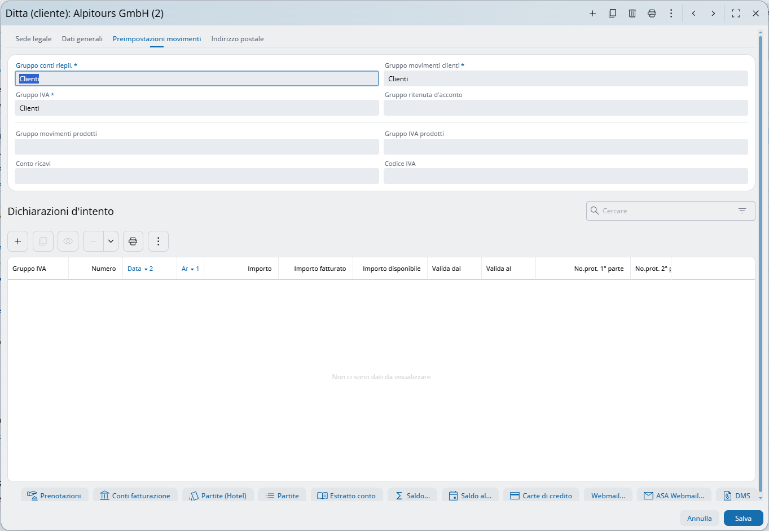The width and height of the screenshot is (769, 531).
Task: Open the filter options in search box
Action: click(742, 211)
